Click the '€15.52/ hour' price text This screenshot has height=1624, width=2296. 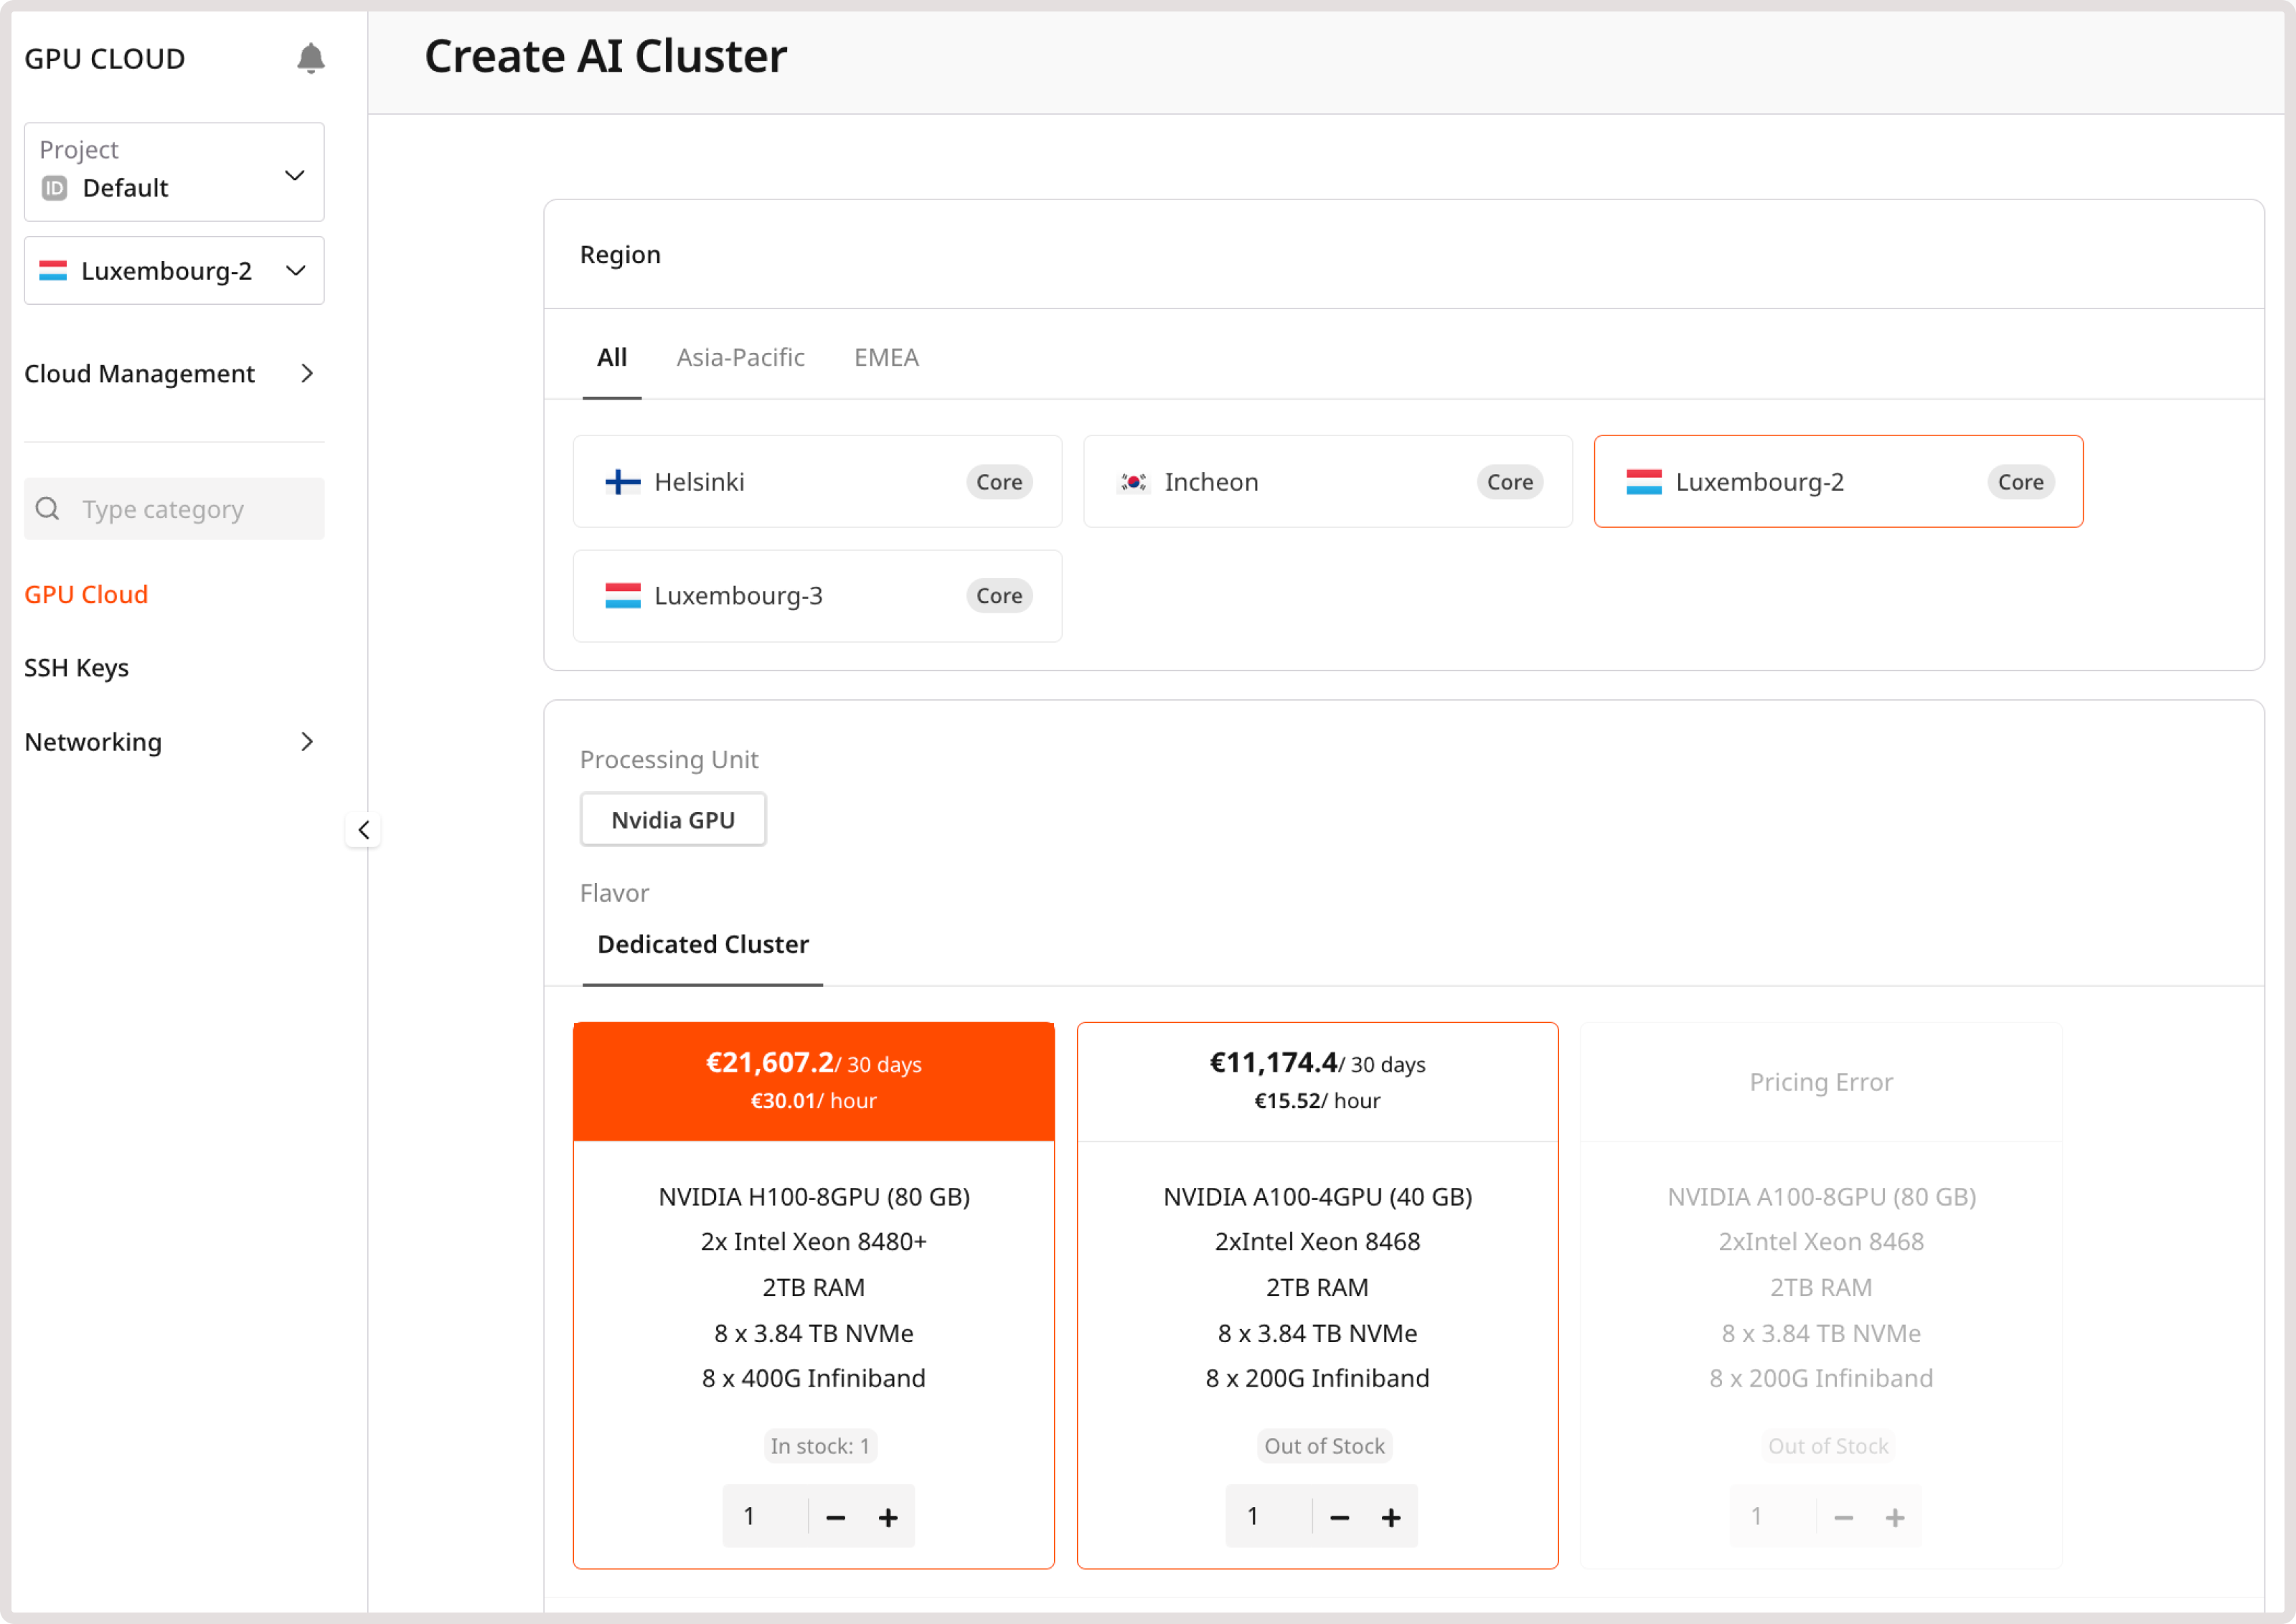(x=1318, y=1100)
